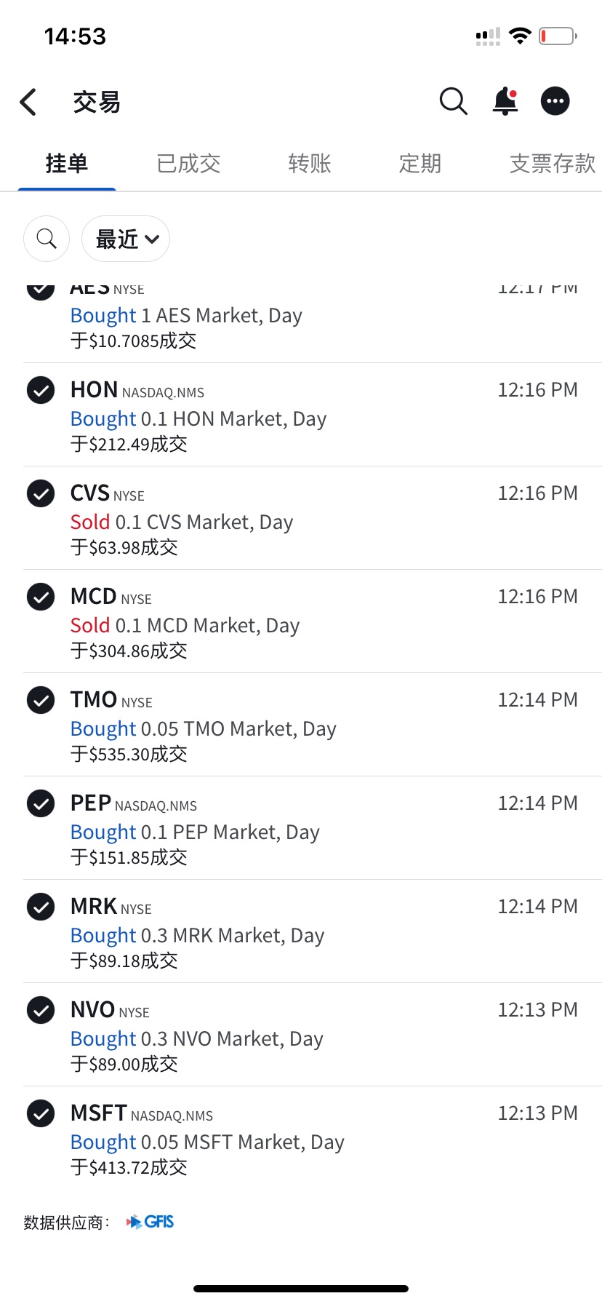Tap the back arrow icon

28,102
